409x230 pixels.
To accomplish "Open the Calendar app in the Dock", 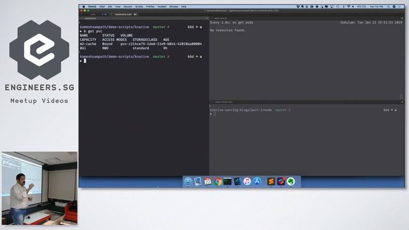I will pyautogui.click(x=208, y=181).
